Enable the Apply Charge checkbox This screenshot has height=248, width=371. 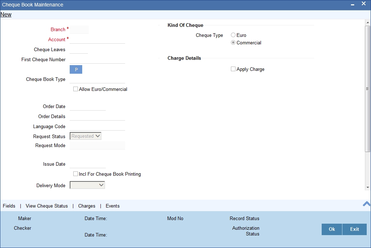(233, 69)
